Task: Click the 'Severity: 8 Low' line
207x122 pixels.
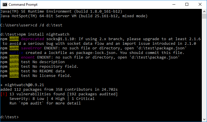Action: tap(52, 99)
